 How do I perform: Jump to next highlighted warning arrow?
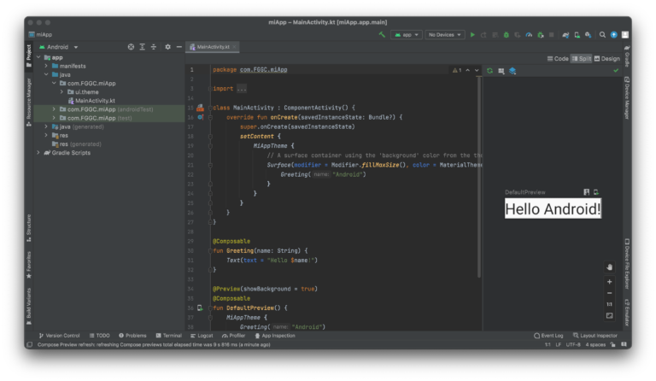tap(477, 70)
